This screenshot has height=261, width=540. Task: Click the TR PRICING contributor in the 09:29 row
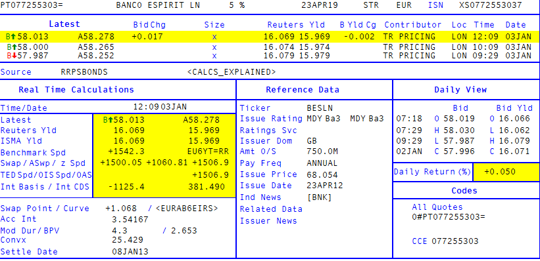[x=409, y=56]
